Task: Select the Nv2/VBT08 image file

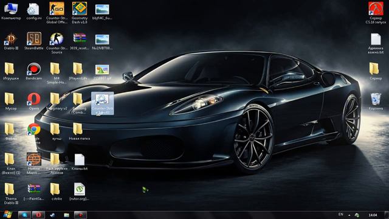Action: point(102,42)
